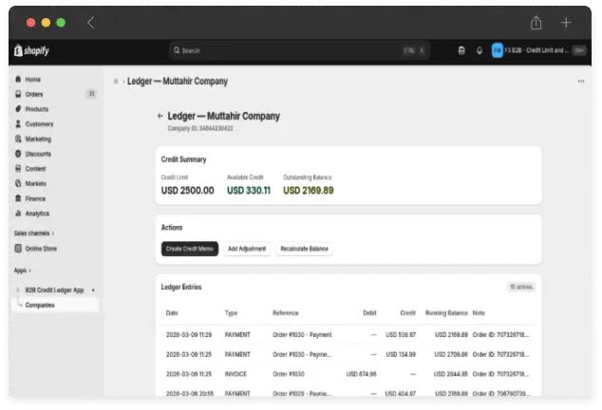
Task: Click Running Balance column header
Action: click(446, 313)
